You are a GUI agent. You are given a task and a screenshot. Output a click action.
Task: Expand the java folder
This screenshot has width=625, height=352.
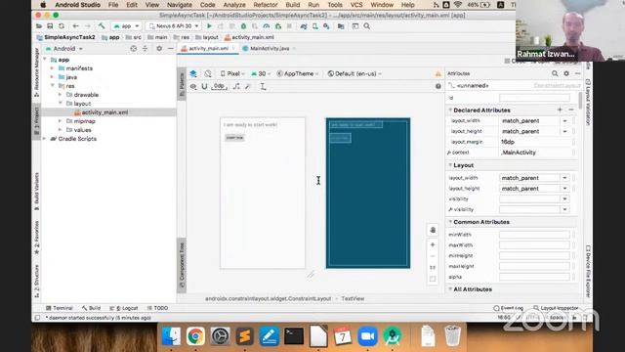point(52,77)
